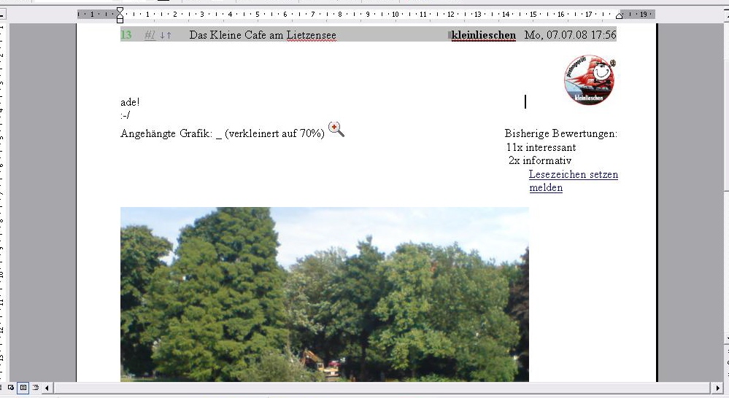Click the embedded park trees photo
Screen dimensions: 729x398
324,294
